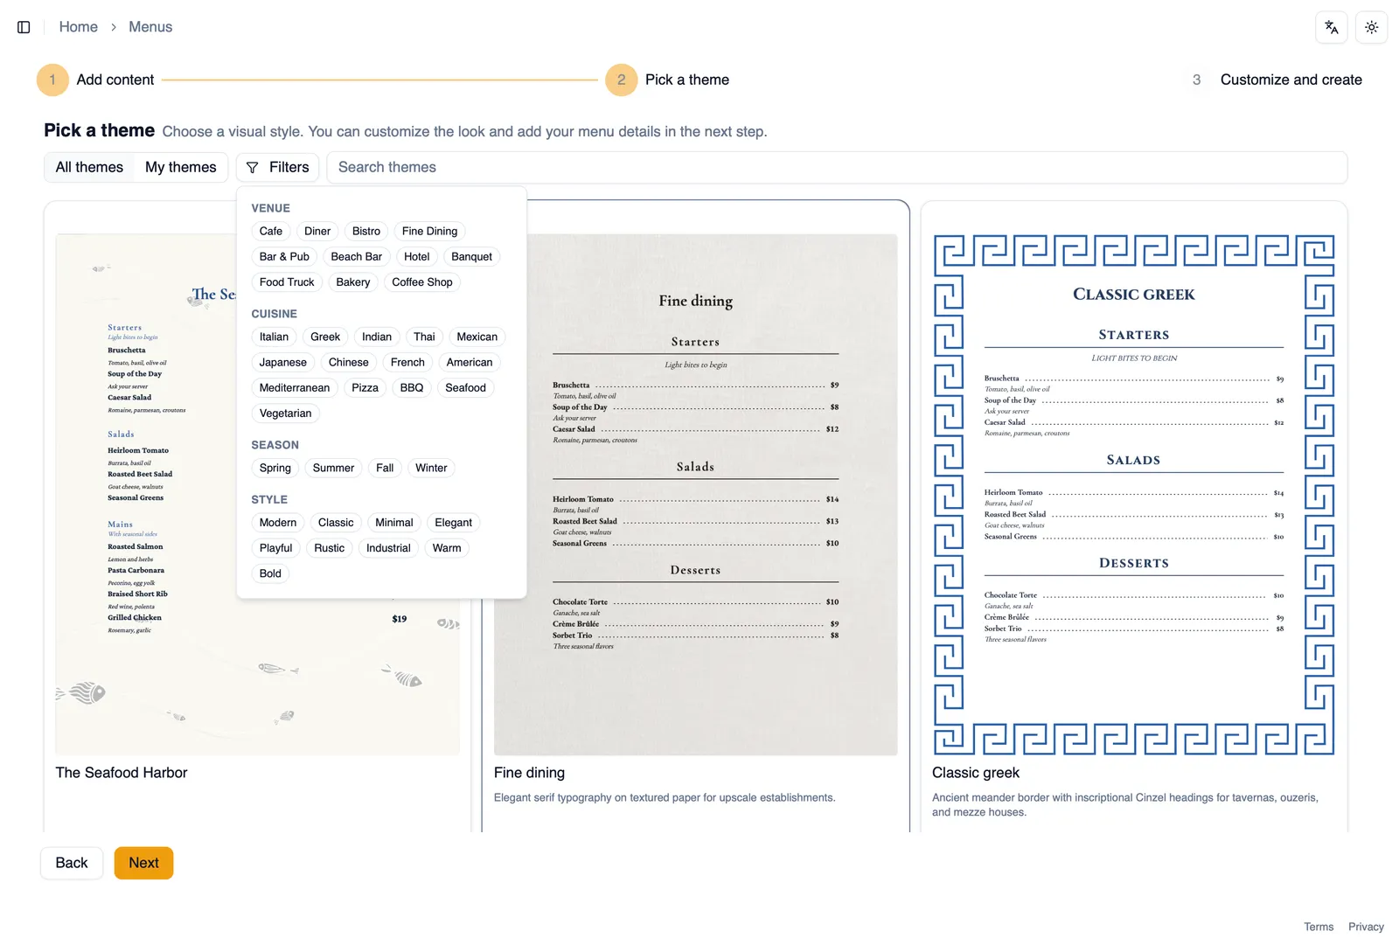Toggle the Greek cuisine filter

(325, 337)
